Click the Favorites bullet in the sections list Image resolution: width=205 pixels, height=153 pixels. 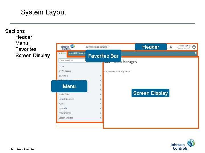pos(26,49)
